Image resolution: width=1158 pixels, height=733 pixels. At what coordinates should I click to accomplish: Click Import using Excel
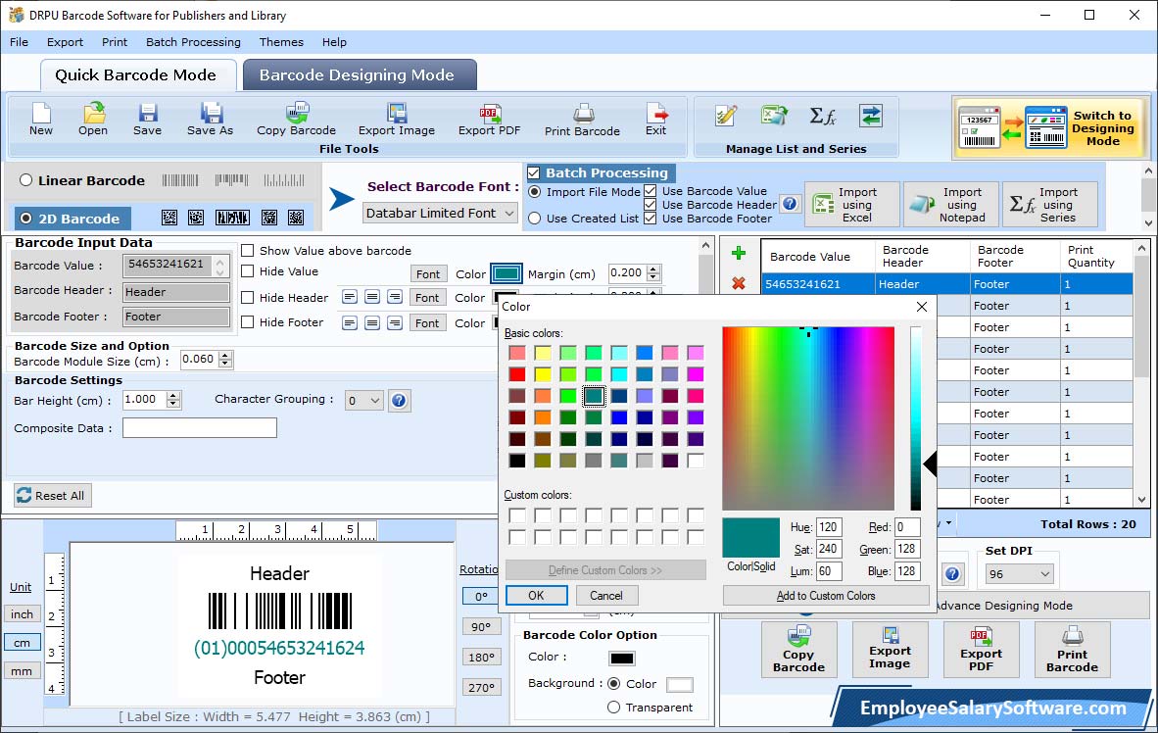[x=852, y=204]
